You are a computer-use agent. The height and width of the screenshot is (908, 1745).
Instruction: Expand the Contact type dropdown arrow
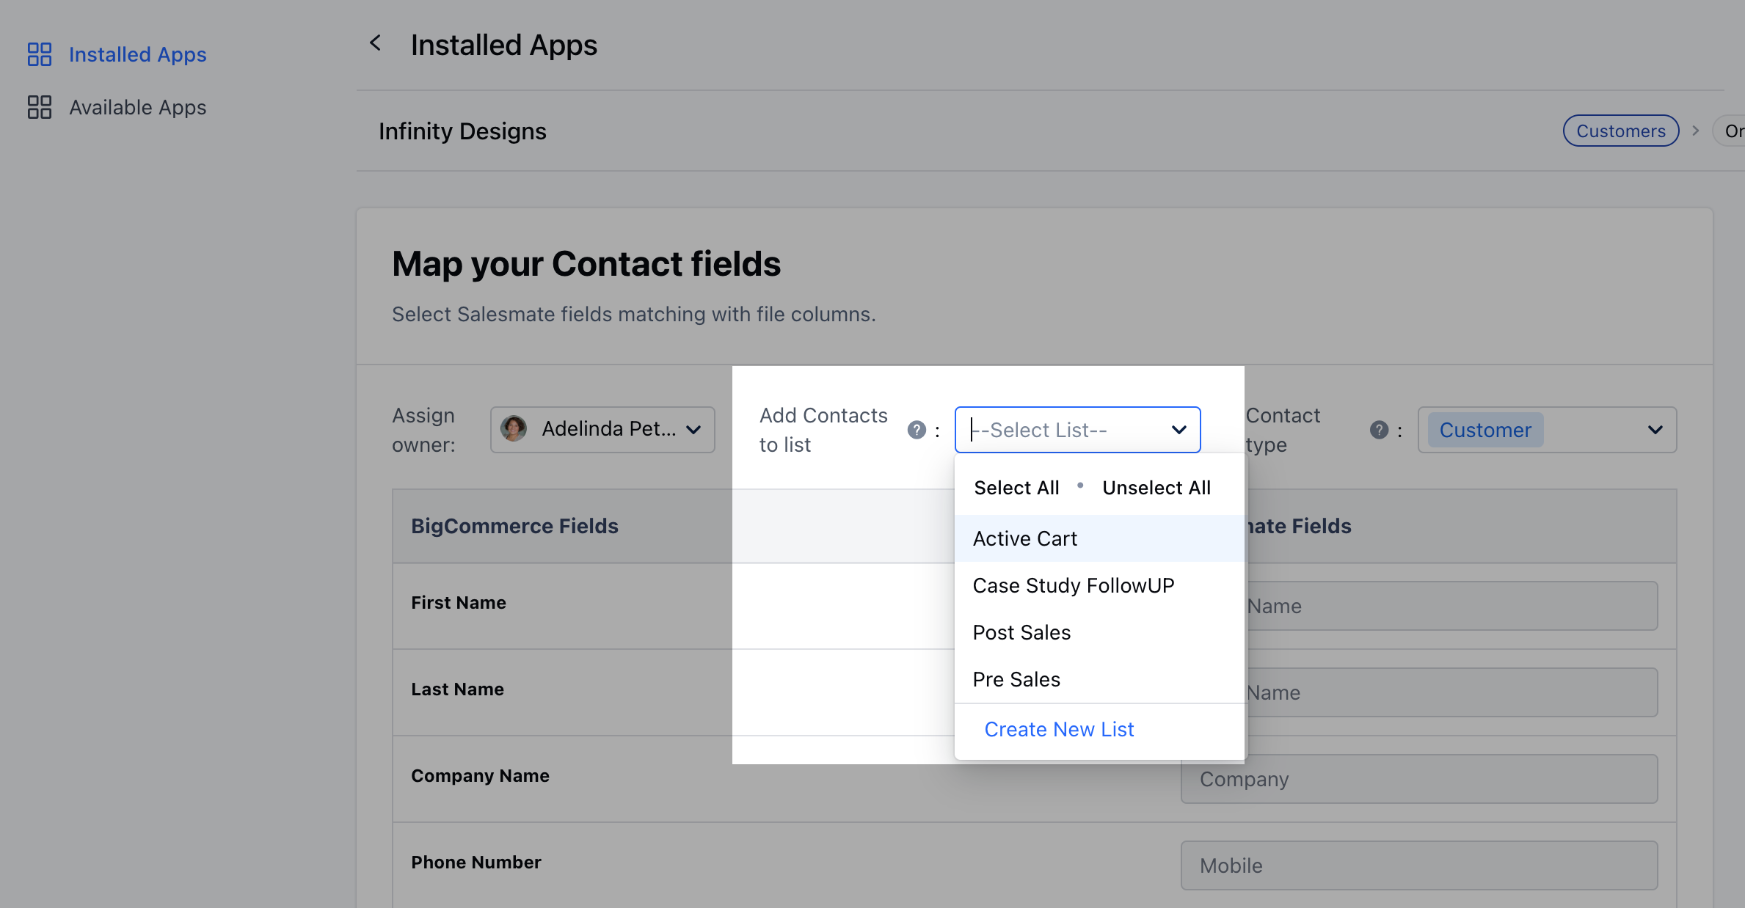[x=1655, y=430]
